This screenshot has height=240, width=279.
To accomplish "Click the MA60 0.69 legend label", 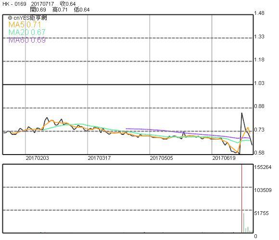I will pos(27,40).
